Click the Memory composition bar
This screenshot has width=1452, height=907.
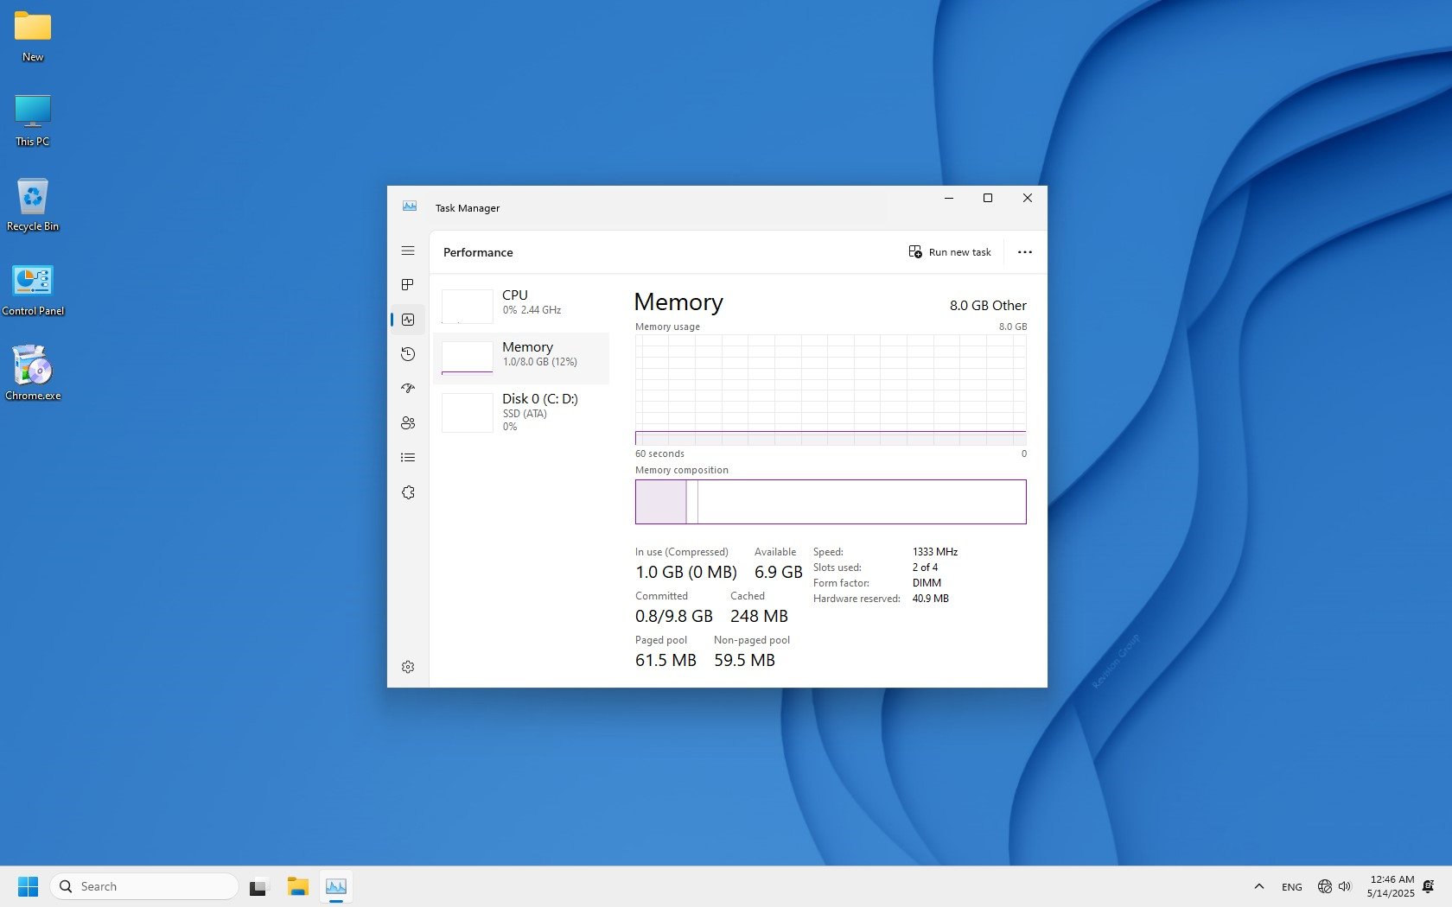tap(830, 502)
